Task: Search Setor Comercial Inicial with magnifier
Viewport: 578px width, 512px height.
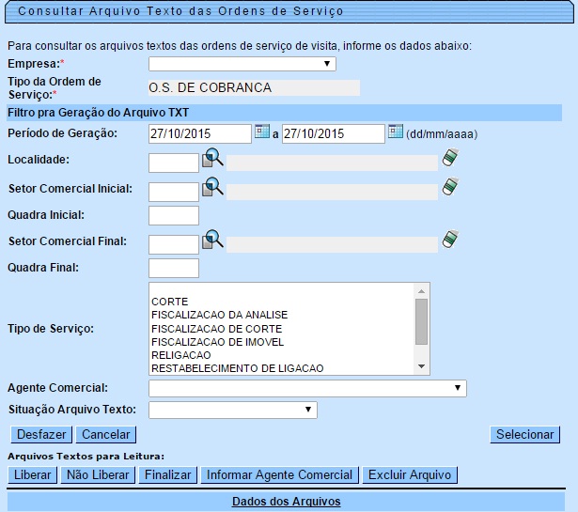Action: 213,187
